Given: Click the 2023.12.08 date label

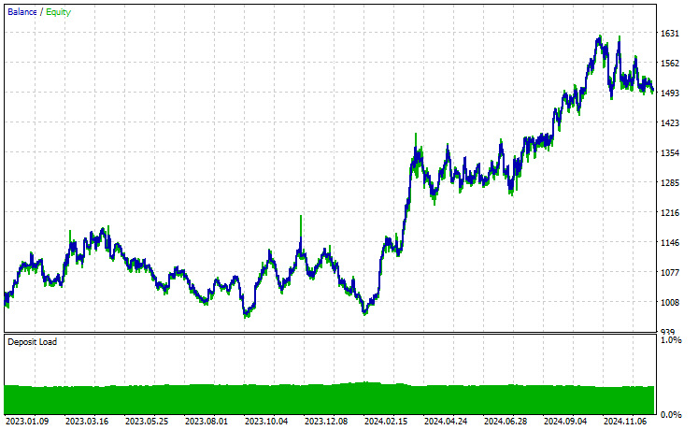Looking at the screenshot, I should click(x=326, y=421).
